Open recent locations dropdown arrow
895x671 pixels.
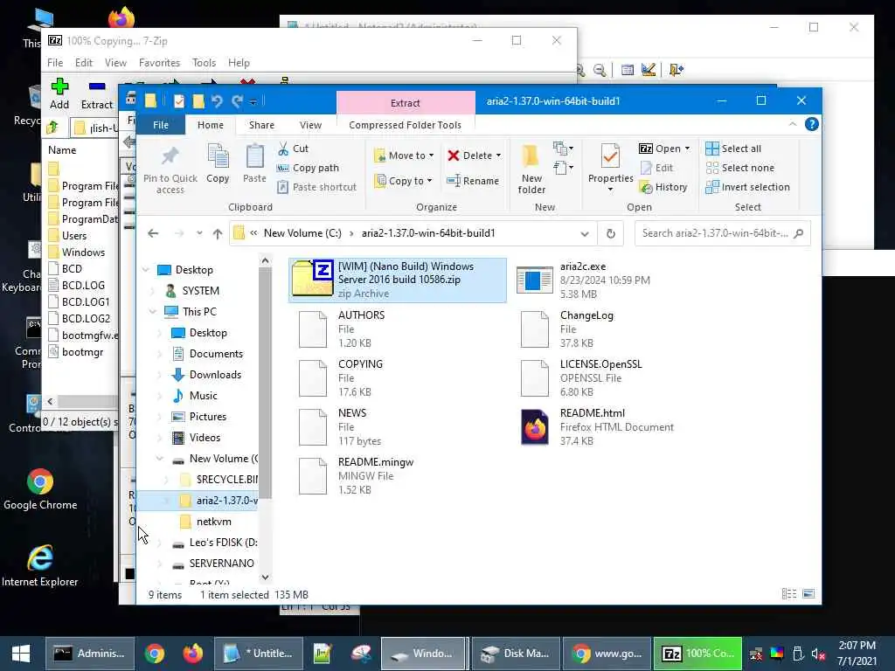pyautogui.click(x=198, y=232)
